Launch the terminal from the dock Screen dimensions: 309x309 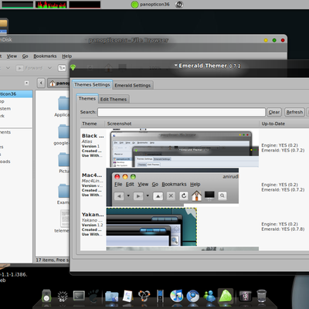click(79, 296)
